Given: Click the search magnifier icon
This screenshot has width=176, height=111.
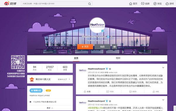Looking at the screenshot, I should (x=89, y=4).
